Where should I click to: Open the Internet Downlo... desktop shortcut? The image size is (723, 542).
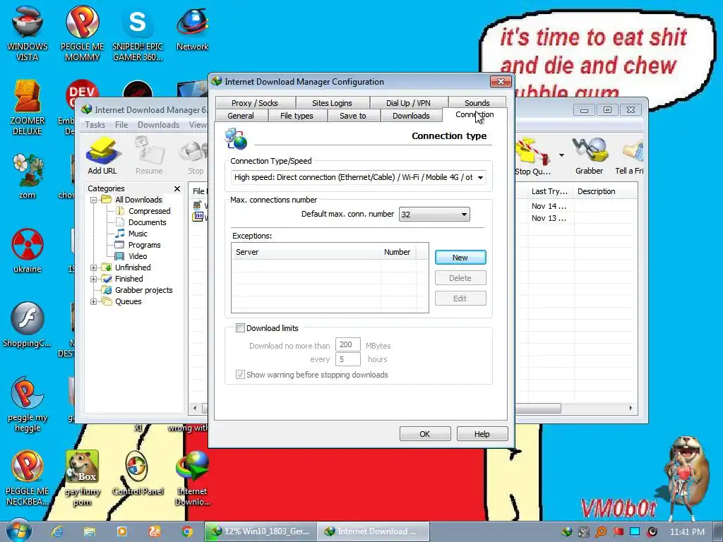(192, 478)
